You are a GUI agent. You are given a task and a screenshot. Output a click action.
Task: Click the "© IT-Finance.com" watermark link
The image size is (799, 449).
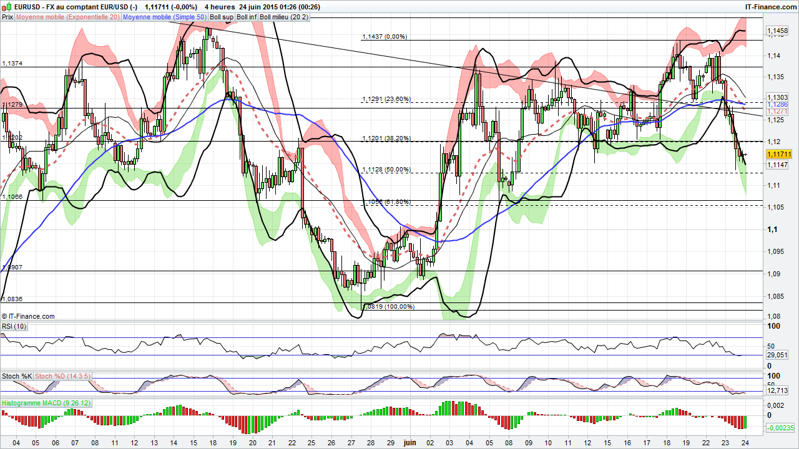[28, 316]
